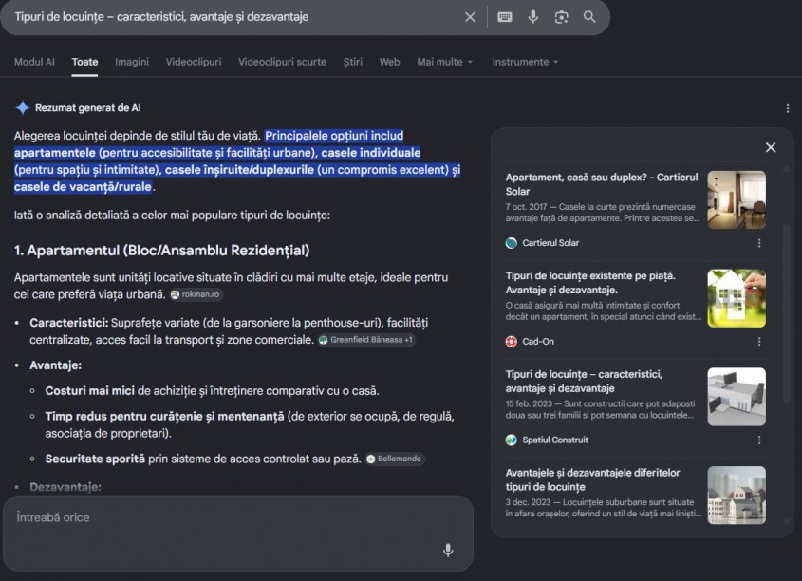Screen dimensions: 802x581
Task: Click the Securitate sporită bullet text
Action: pos(203,459)
